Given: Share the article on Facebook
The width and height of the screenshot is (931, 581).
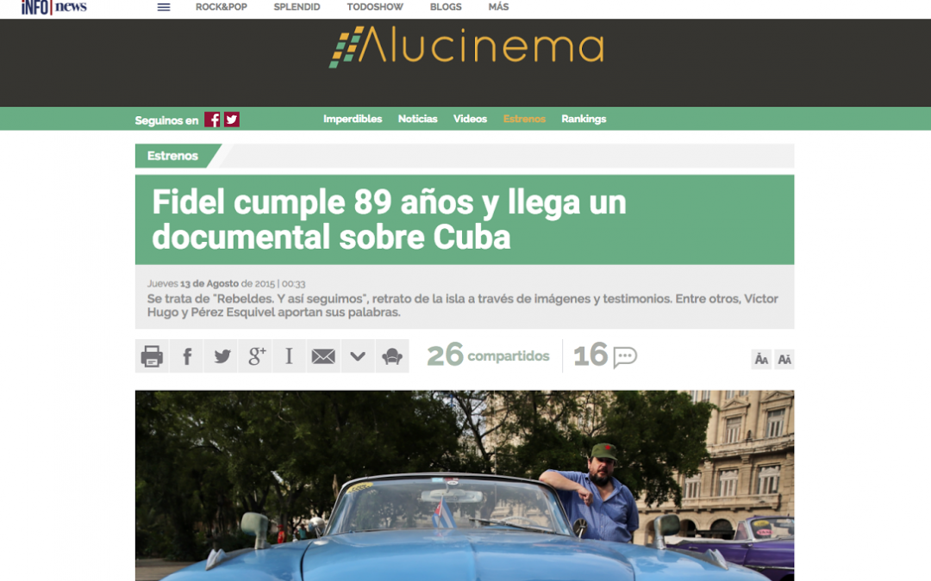Looking at the screenshot, I should pyautogui.click(x=186, y=355).
